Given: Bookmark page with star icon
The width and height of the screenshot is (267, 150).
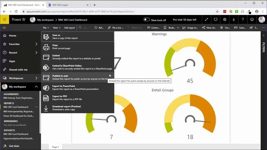Looking at the screenshot, I should click(x=217, y=12).
